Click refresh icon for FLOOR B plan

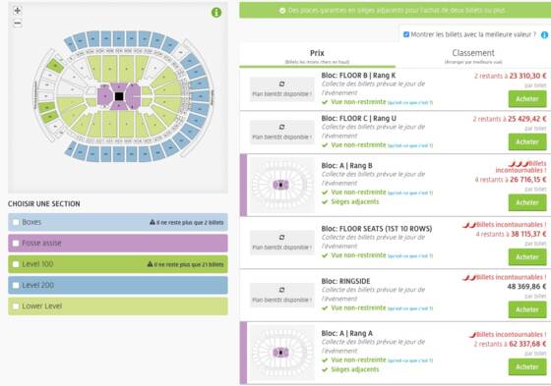[x=281, y=83]
